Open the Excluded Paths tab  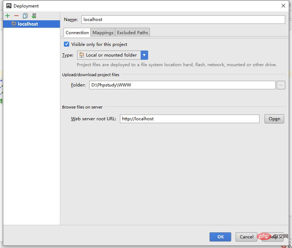point(132,32)
